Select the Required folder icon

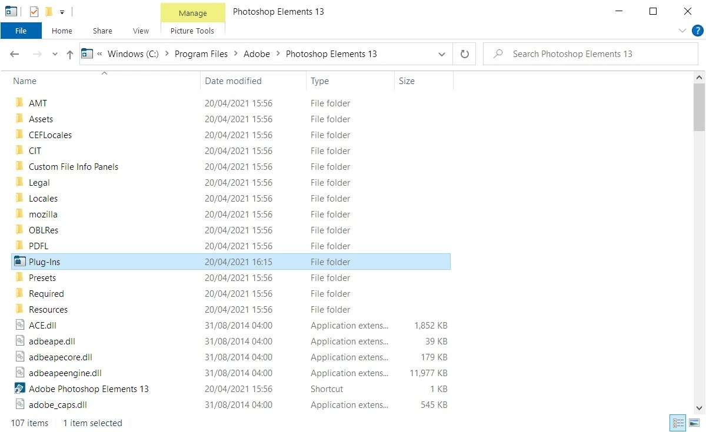[x=19, y=293]
